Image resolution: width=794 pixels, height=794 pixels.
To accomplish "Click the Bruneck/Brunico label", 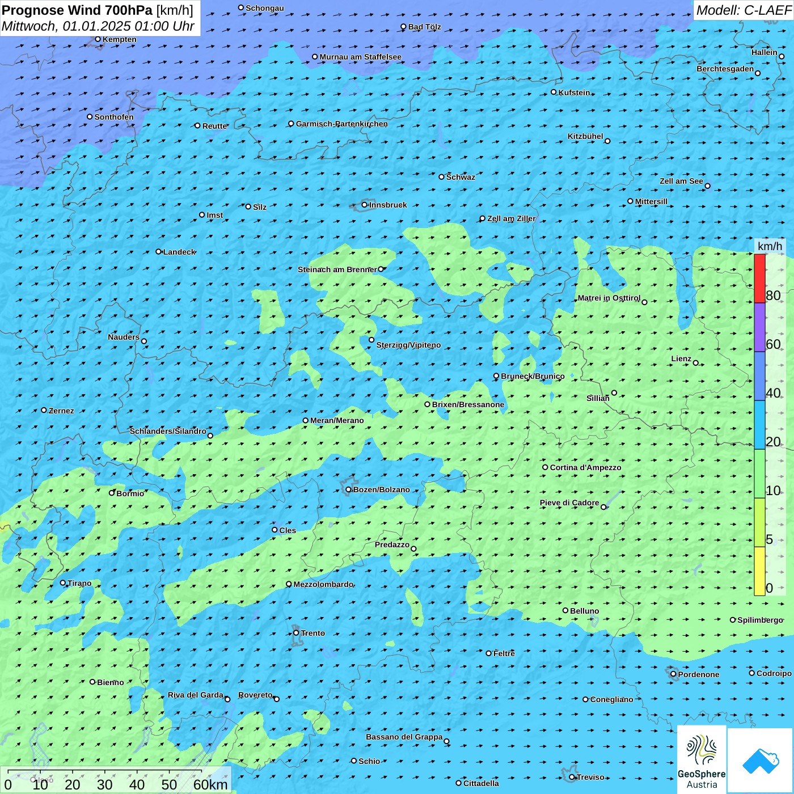I will pyautogui.click(x=533, y=376).
